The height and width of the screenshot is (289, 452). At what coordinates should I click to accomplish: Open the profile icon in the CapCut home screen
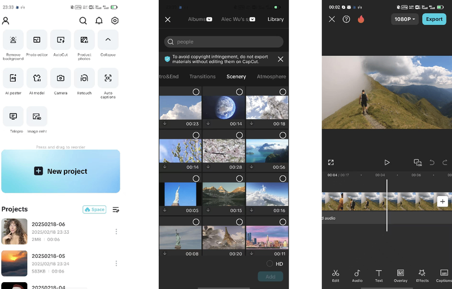point(6,20)
